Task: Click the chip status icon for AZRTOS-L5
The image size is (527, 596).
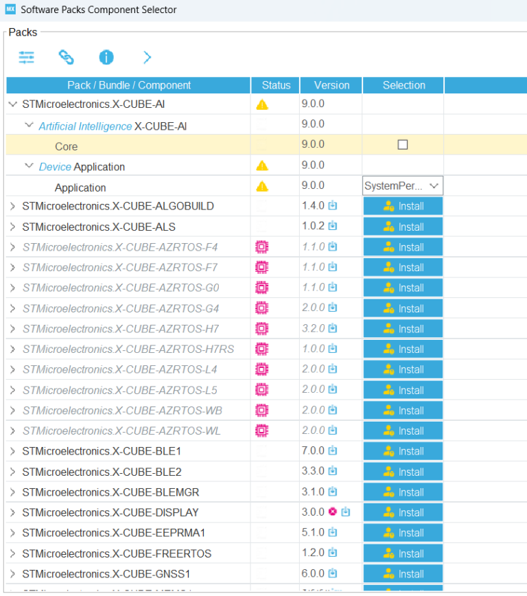Action: click(x=262, y=389)
